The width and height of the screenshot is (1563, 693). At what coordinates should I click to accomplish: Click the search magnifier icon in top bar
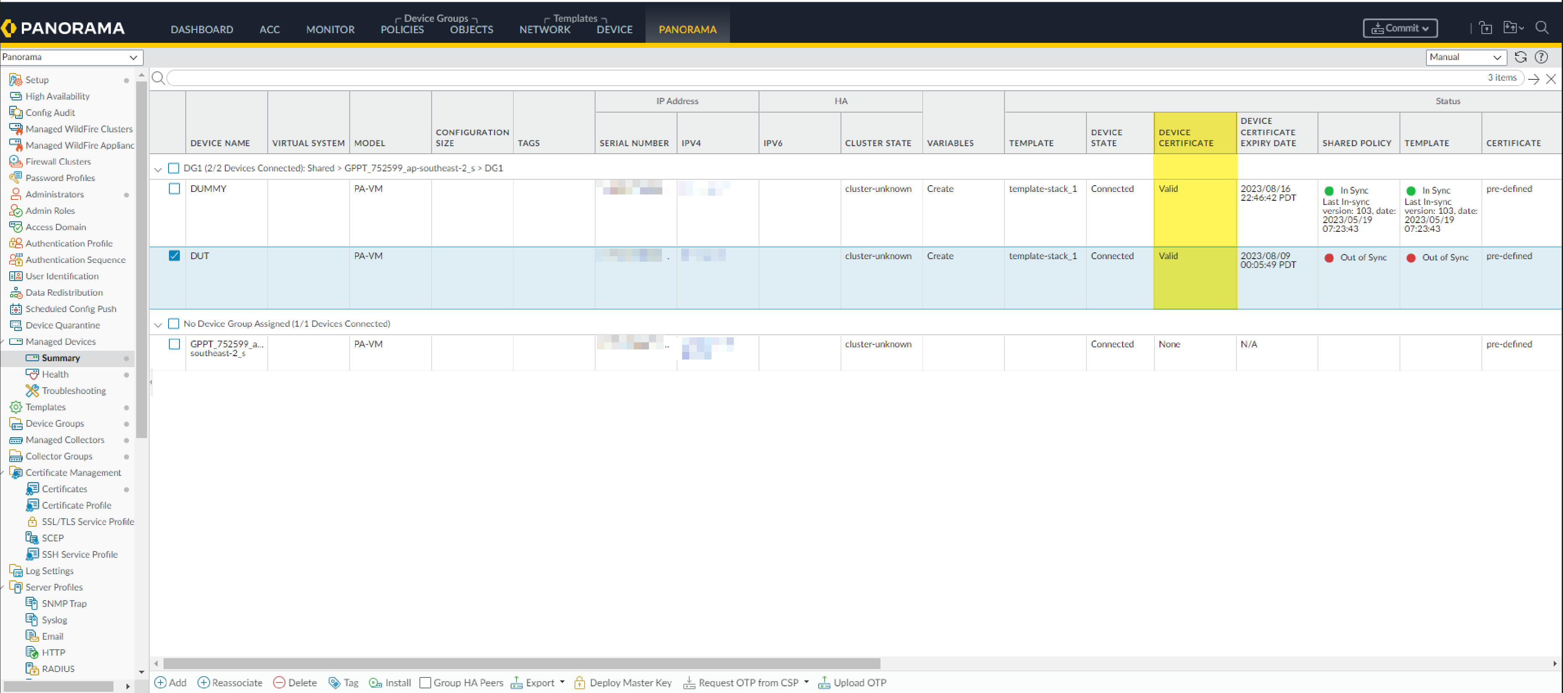(1541, 28)
